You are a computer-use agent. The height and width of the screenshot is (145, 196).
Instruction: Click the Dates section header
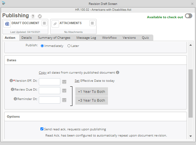tap(96, 60)
